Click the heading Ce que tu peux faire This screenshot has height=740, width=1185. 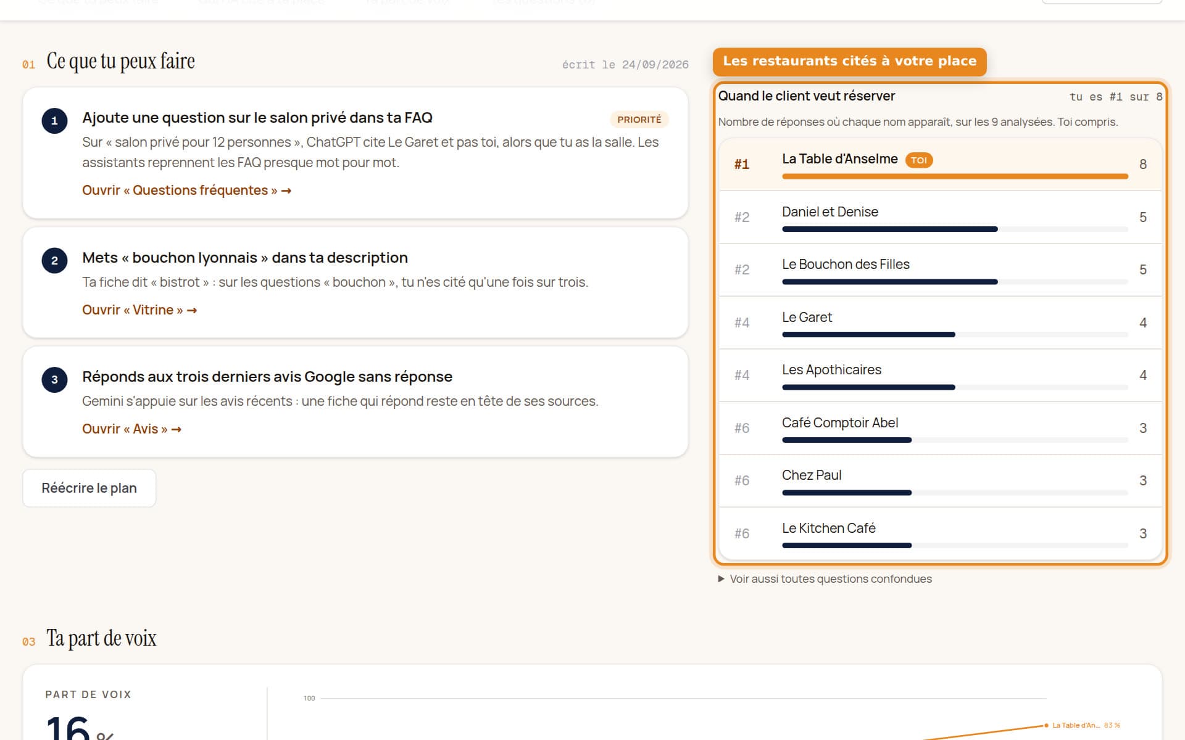click(x=120, y=61)
